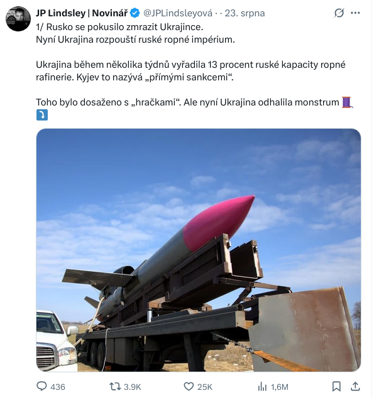The width and height of the screenshot is (374, 398).
Task: Open the three-dot more options menu
Action: tap(355, 13)
